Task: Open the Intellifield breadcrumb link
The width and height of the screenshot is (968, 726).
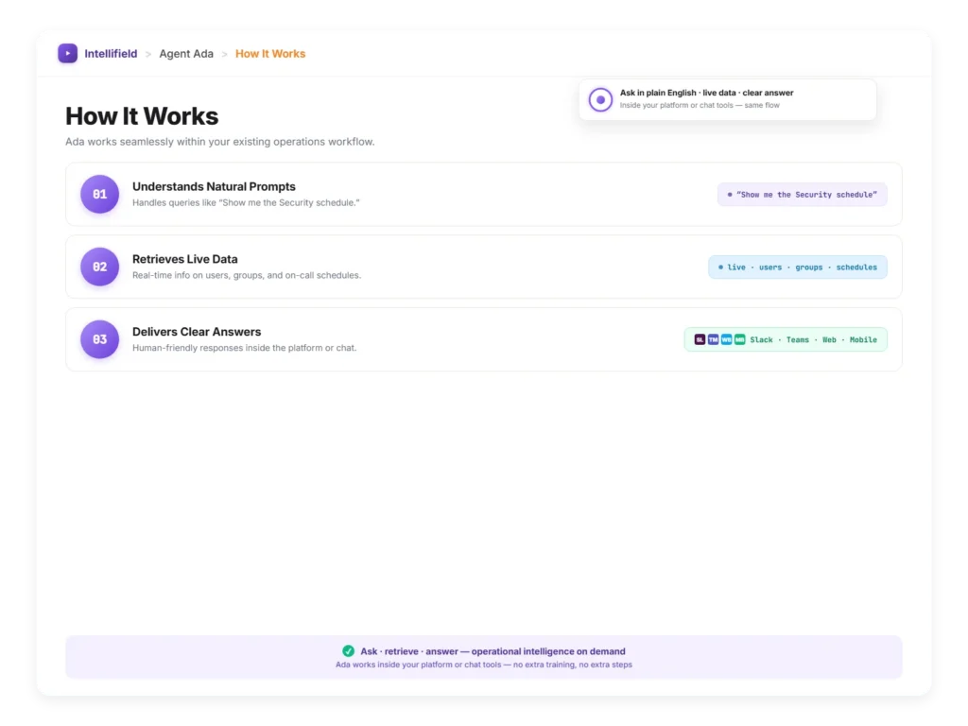Action: (x=111, y=54)
